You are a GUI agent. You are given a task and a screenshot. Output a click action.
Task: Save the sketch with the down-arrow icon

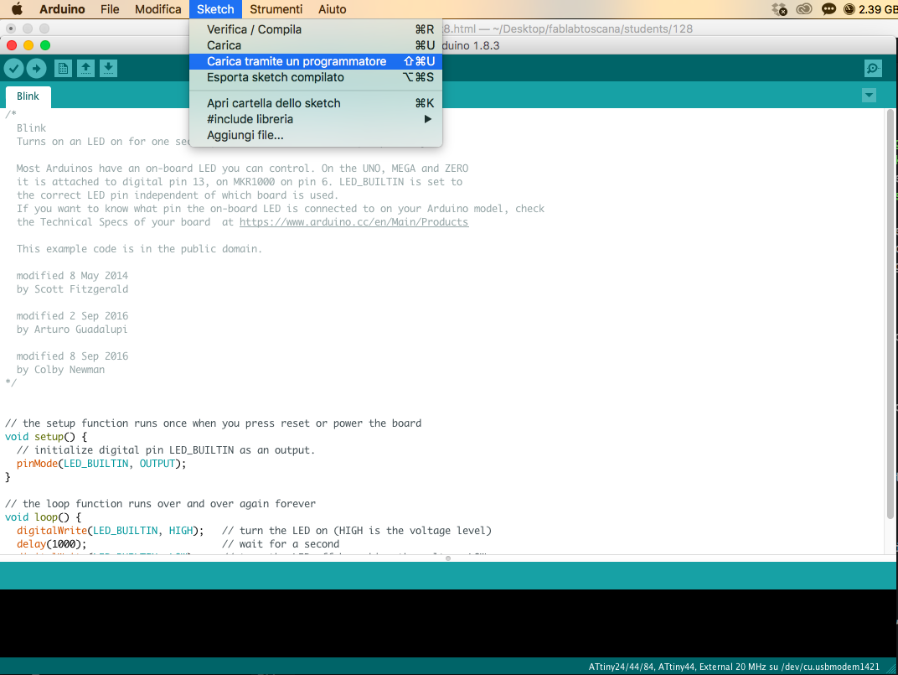point(108,69)
